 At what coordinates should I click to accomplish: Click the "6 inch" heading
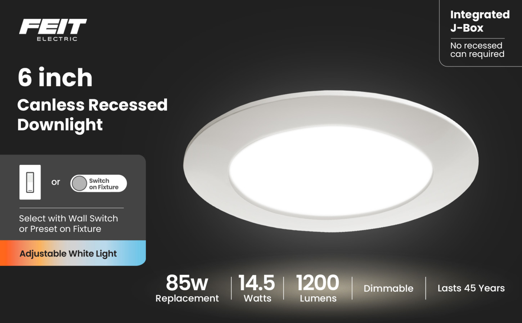point(55,77)
